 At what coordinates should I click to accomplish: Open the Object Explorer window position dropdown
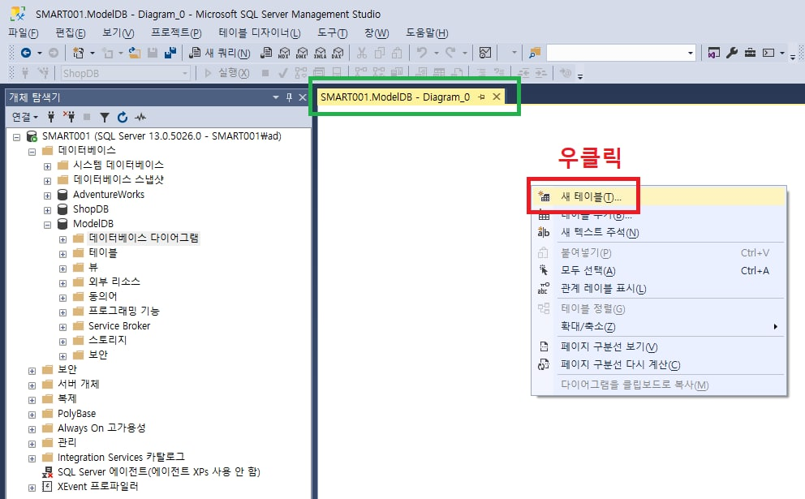276,97
